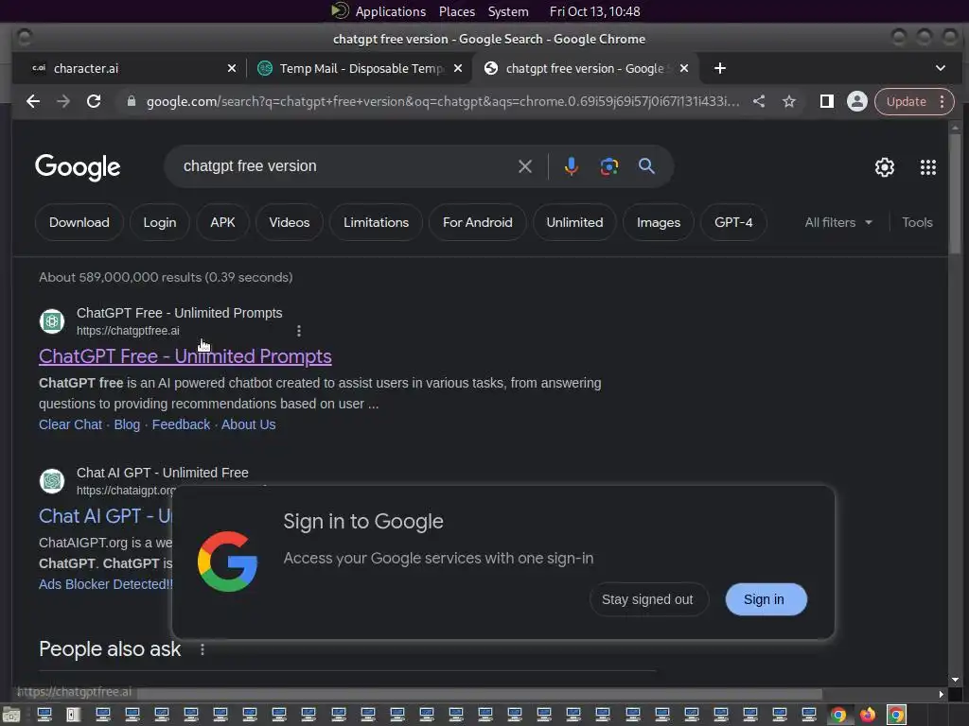Image resolution: width=969 pixels, height=726 pixels.
Task: Apply the Limitations filter chip
Action: point(376,222)
